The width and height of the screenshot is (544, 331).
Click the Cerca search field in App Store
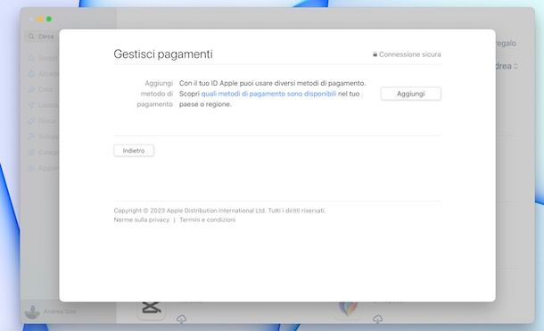coord(42,37)
